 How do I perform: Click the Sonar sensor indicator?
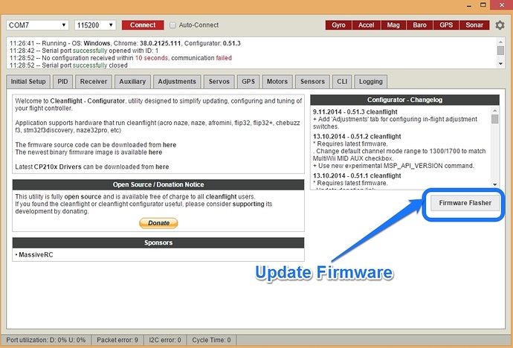(x=474, y=25)
